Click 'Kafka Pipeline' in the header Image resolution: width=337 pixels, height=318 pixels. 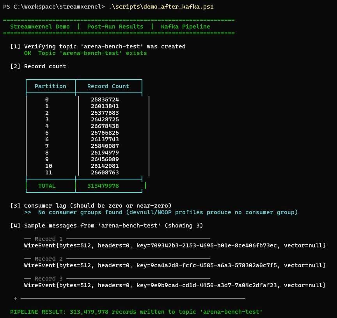pyautogui.click(x=186, y=27)
